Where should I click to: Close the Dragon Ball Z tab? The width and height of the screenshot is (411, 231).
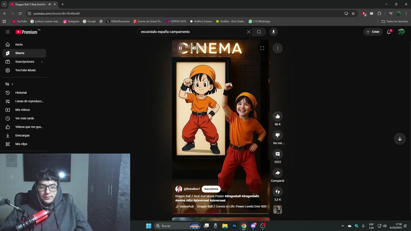pyautogui.click(x=55, y=4)
